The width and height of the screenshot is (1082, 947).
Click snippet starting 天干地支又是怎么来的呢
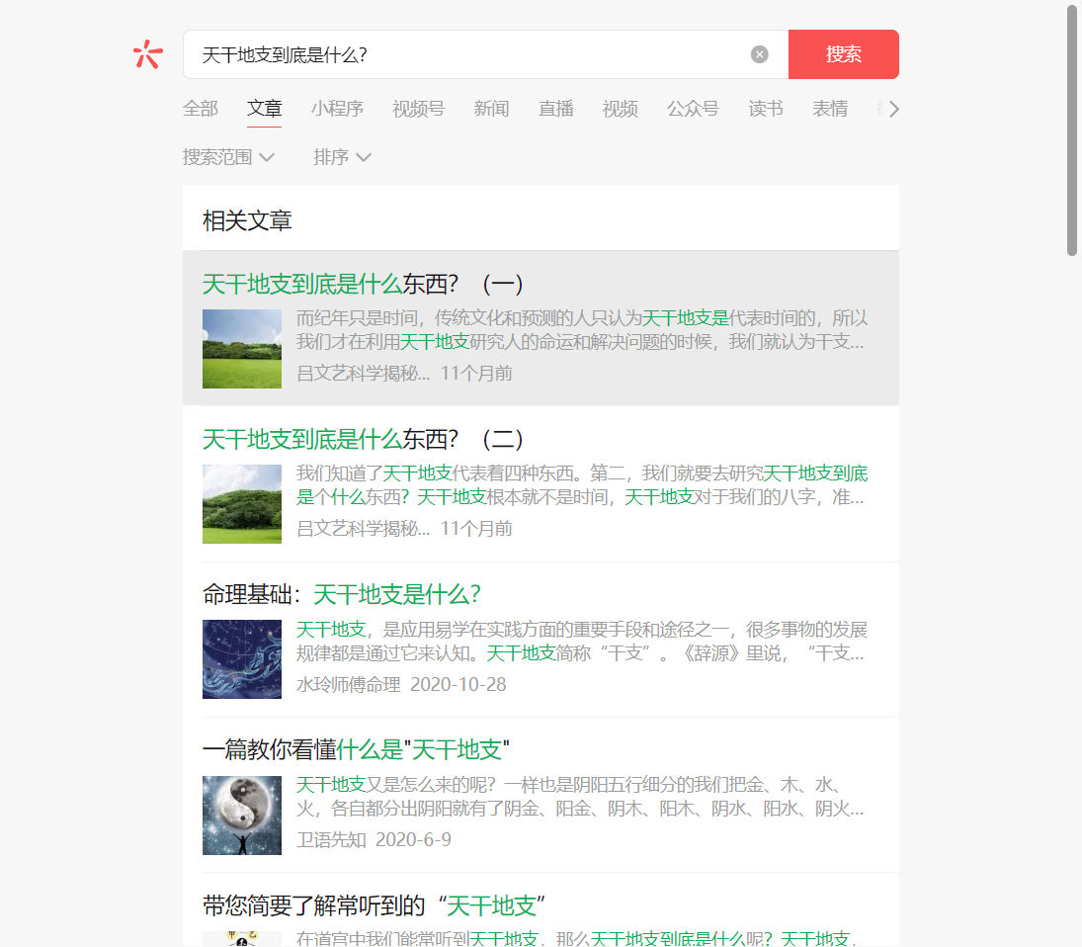[x=580, y=797]
